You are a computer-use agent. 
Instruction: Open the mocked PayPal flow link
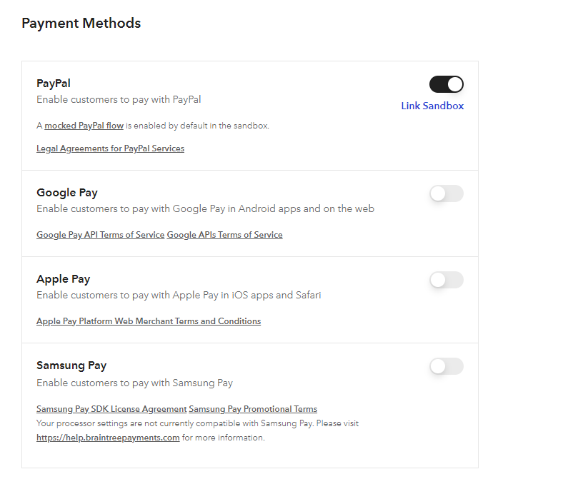tap(84, 126)
